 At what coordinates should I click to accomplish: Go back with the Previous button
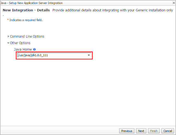pyautogui.click(x=127, y=131)
